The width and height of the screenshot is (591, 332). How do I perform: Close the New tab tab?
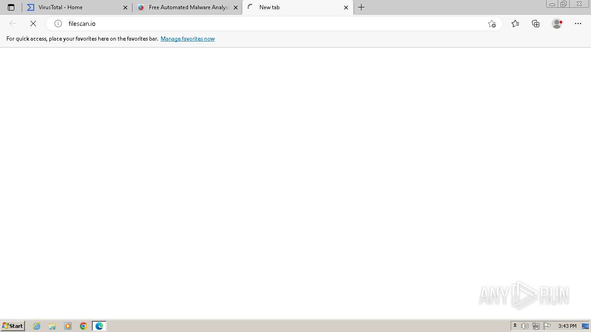click(346, 7)
